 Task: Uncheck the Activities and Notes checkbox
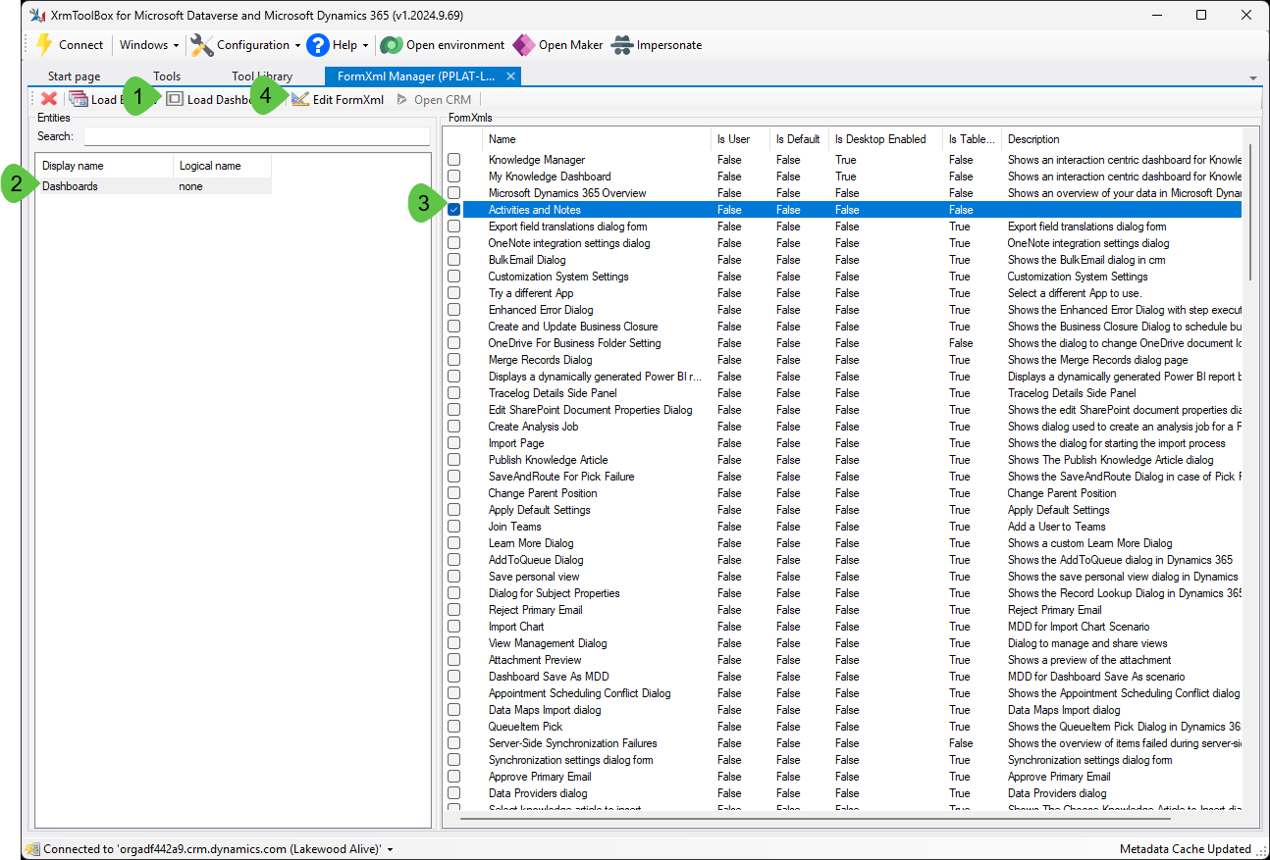pyautogui.click(x=454, y=210)
